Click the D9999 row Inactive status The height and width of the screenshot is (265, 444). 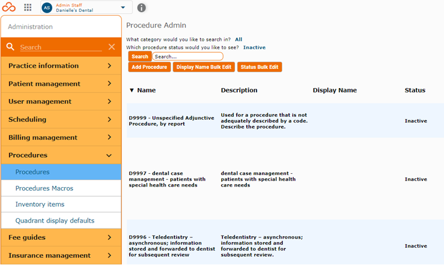point(416,121)
